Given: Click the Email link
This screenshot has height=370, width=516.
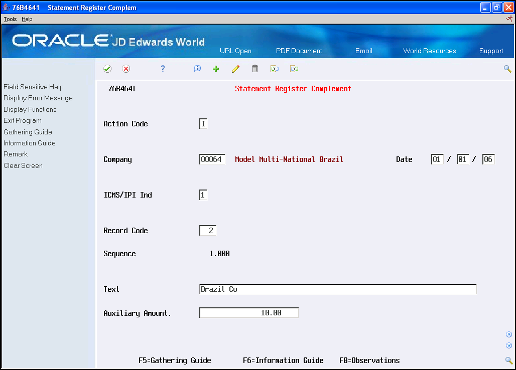Looking at the screenshot, I should pos(363,51).
